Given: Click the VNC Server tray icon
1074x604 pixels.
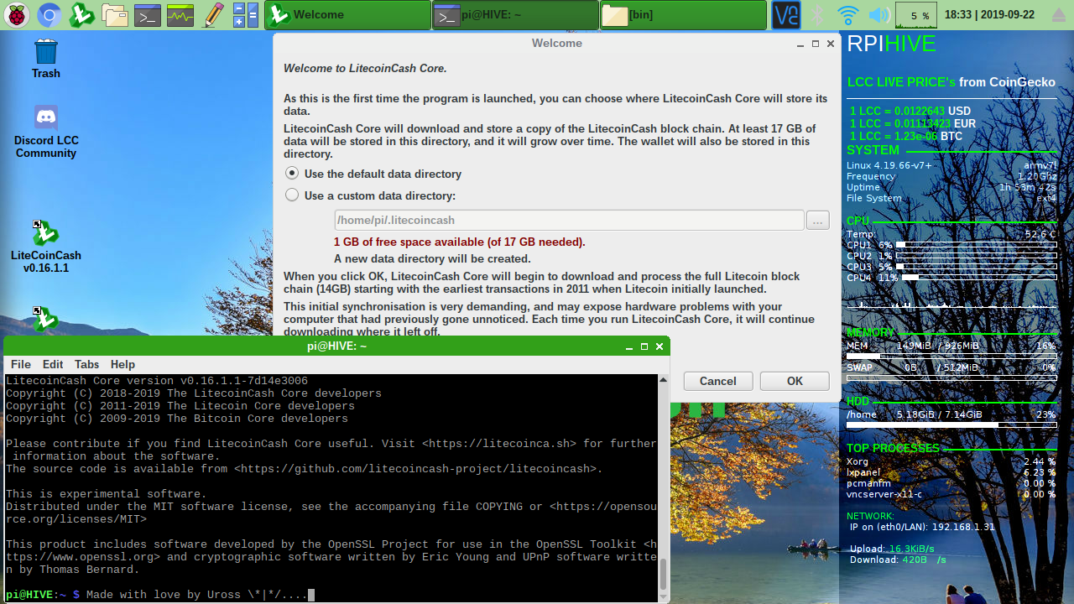Looking at the screenshot, I should [786, 14].
